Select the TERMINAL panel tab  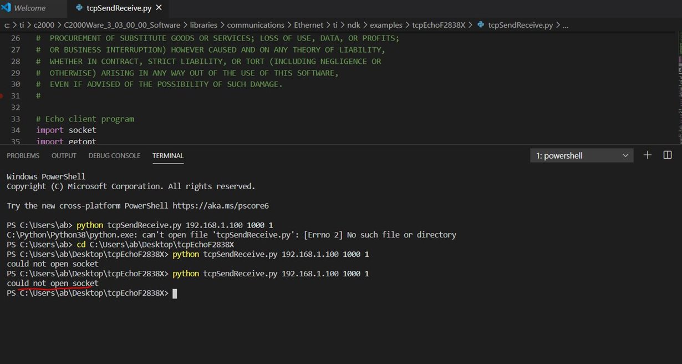[167, 156]
